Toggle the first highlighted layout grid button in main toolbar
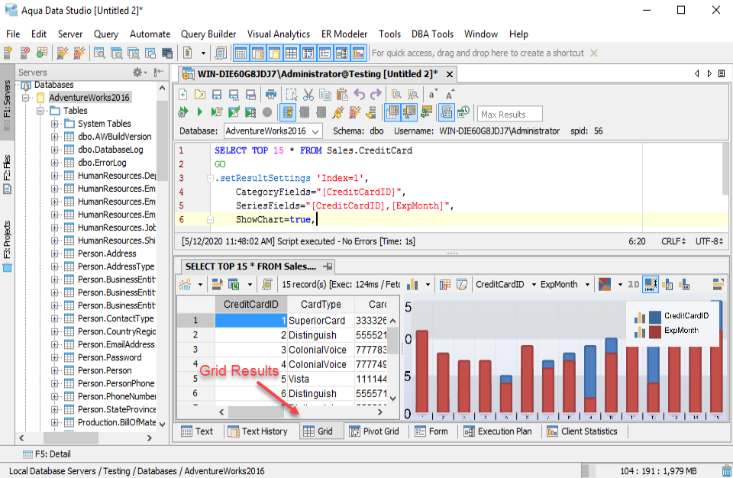 (241, 53)
